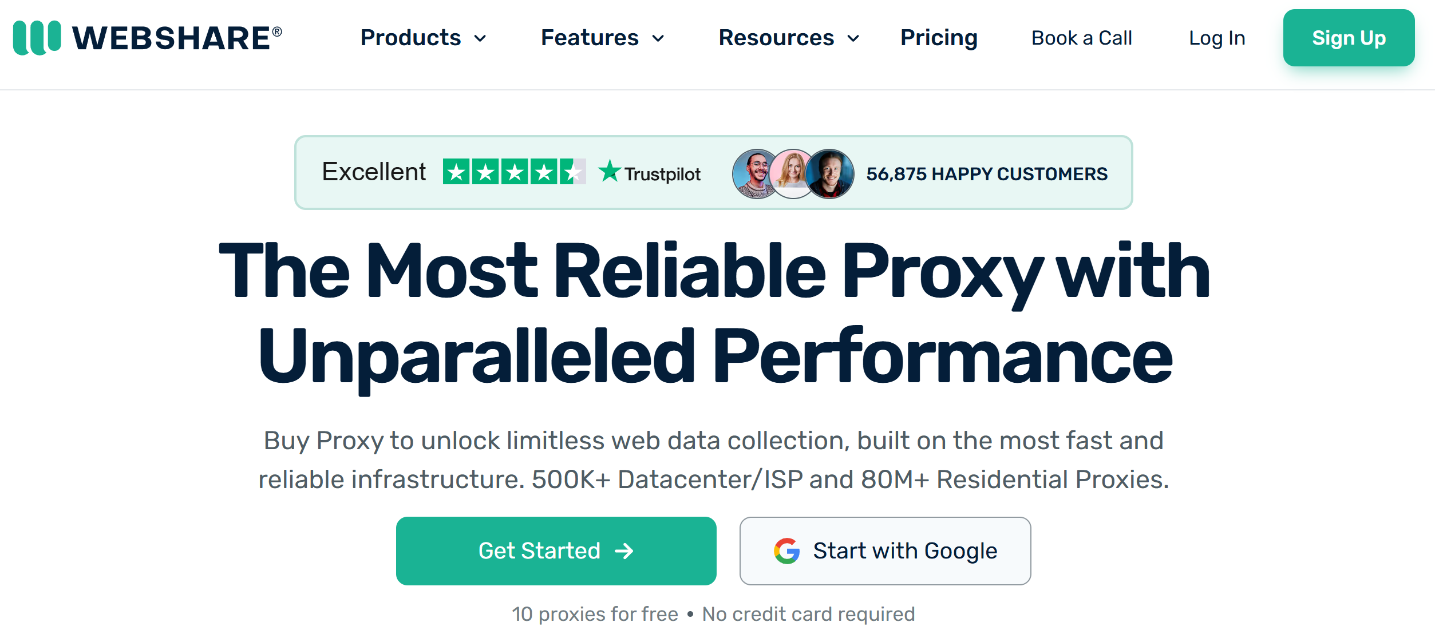The width and height of the screenshot is (1435, 630).
Task: Click the Log In link
Action: tap(1217, 38)
